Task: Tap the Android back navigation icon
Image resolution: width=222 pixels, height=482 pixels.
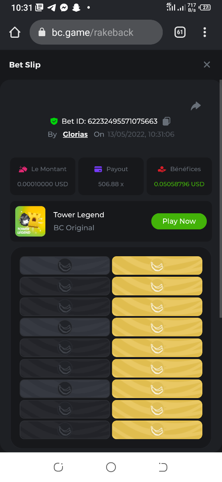Action: point(163,467)
